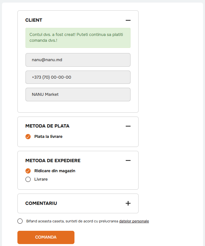The image size is (205, 246).
Task: Click the COMENTARIU section heading
Action: [41, 203]
